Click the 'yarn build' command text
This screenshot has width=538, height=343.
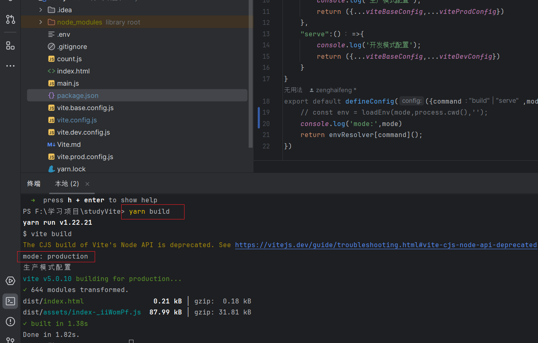tap(149, 211)
